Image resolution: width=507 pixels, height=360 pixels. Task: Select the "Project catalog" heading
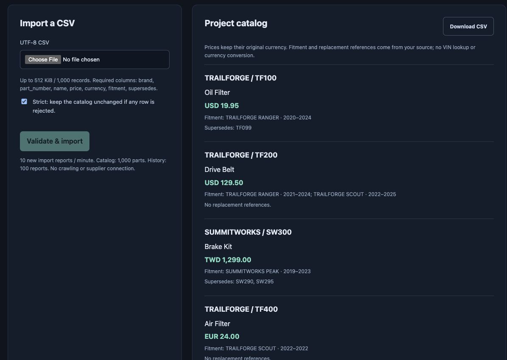pyautogui.click(x=236, y=23)
